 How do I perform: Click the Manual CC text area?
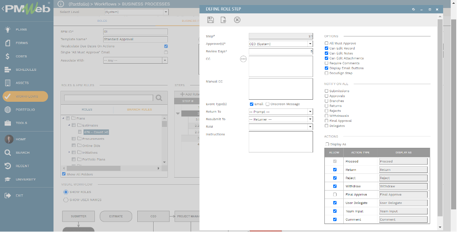[281, 89]
